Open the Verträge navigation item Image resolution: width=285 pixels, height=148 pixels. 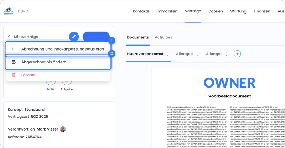(x=193, y=11)
